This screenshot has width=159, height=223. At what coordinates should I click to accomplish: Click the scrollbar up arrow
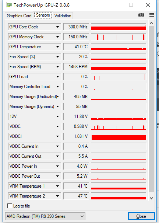[152, 23]
